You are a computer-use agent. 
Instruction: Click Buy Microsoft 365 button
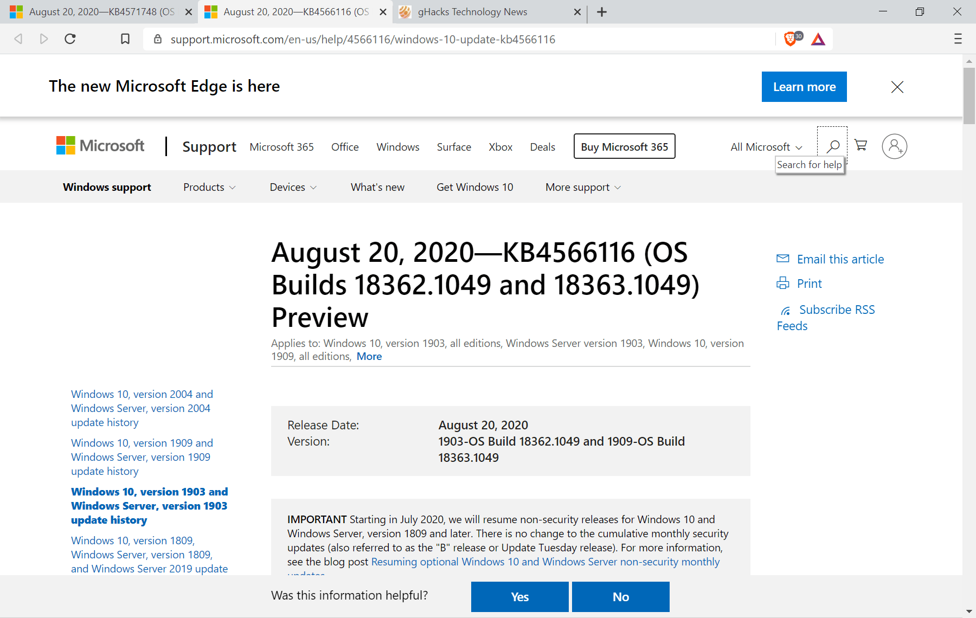[x=625, y=146]
